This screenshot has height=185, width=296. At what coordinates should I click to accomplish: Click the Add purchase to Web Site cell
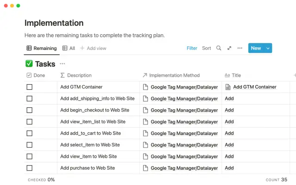pyautogui.click(x=99, y=168)
